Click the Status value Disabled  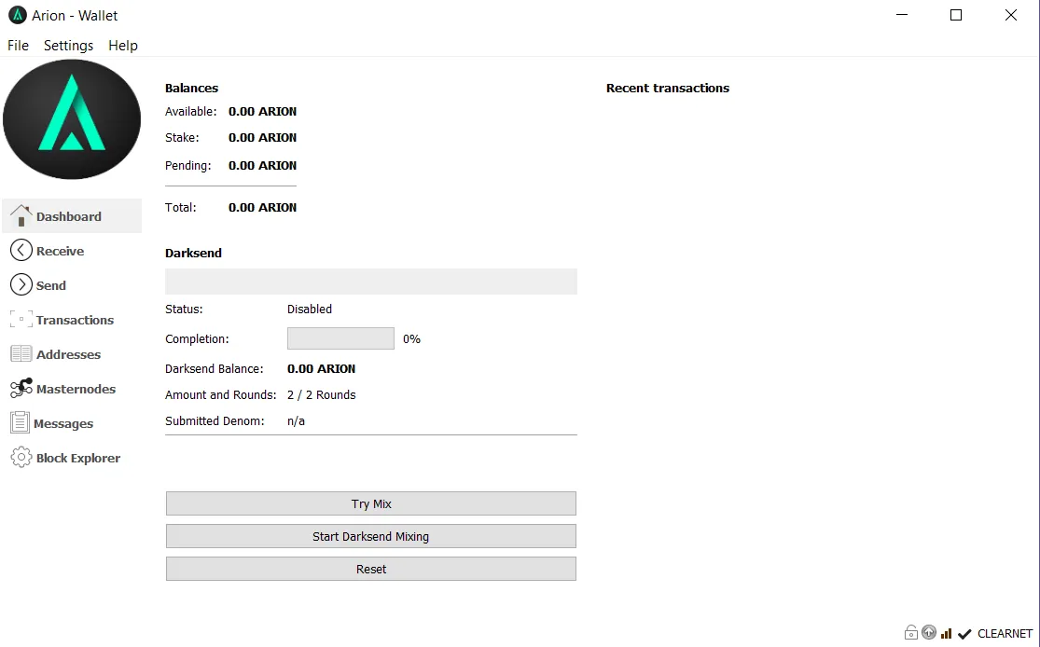point(310,309)
